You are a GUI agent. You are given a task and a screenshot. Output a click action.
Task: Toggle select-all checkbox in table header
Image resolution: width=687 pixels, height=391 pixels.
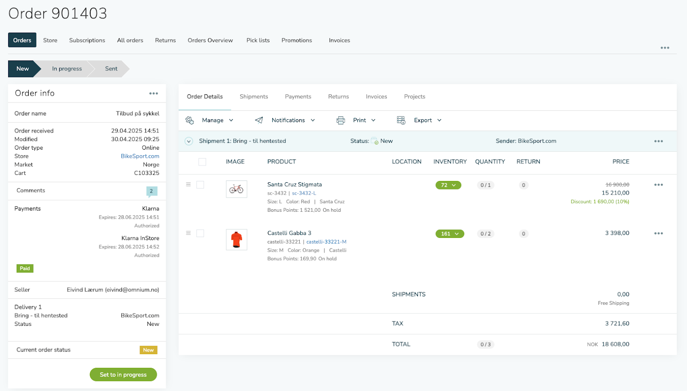[x=202, y=162]
